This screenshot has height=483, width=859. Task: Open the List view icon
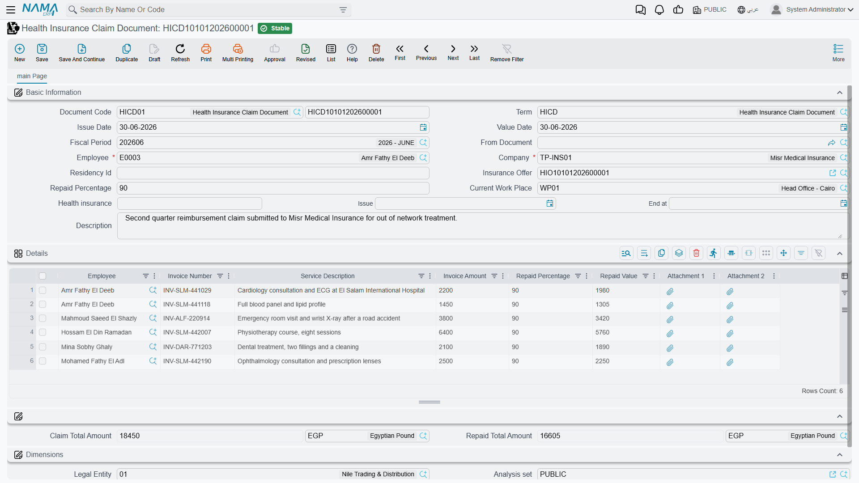point(331,49)
